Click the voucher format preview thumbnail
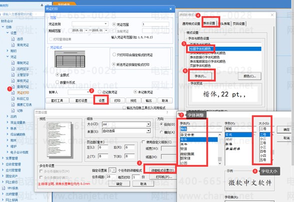The width and height of the screenshot is (294, 202). tap(70, 59)
